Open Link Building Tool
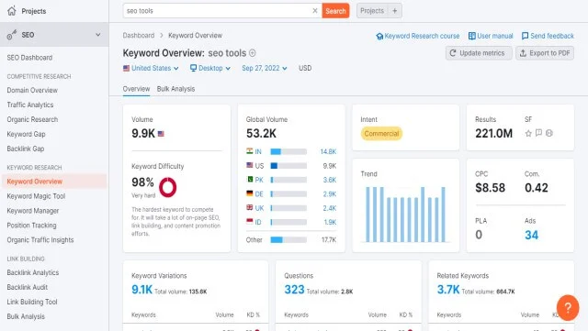 pos(32,302)
